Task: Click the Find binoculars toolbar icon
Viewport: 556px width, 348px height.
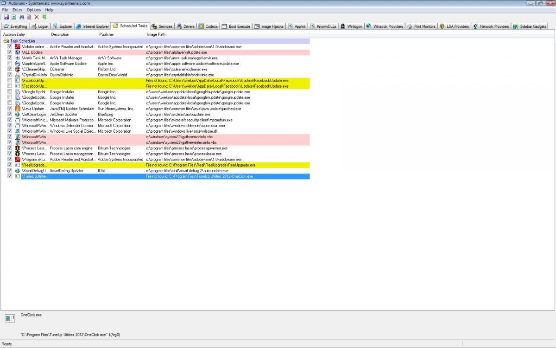Action: [x=21, y=17]
